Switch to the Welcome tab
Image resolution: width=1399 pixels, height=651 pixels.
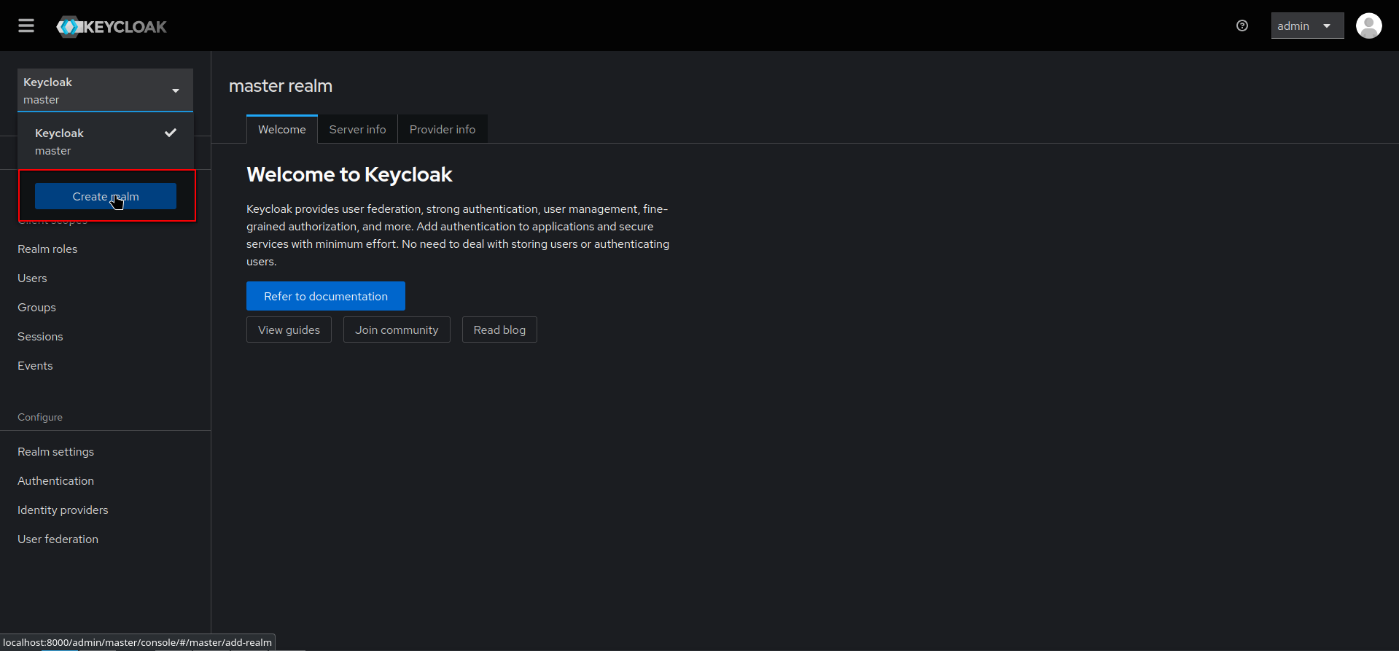click(x=282, y=129)
